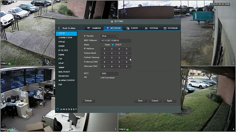Viewport: 236px width, 132px height.
Task: Open SNMP settings in sidebar
Action: point(61,68)
